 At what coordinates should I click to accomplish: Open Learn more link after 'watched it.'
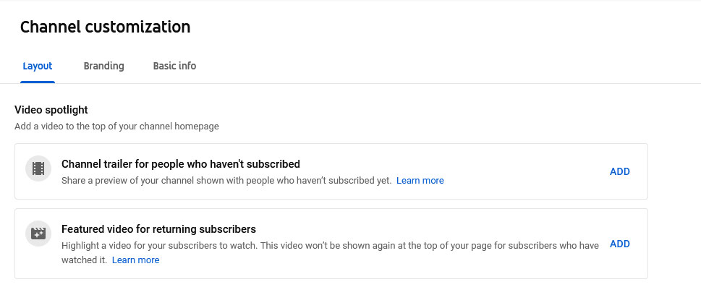[x=135, y=260]
